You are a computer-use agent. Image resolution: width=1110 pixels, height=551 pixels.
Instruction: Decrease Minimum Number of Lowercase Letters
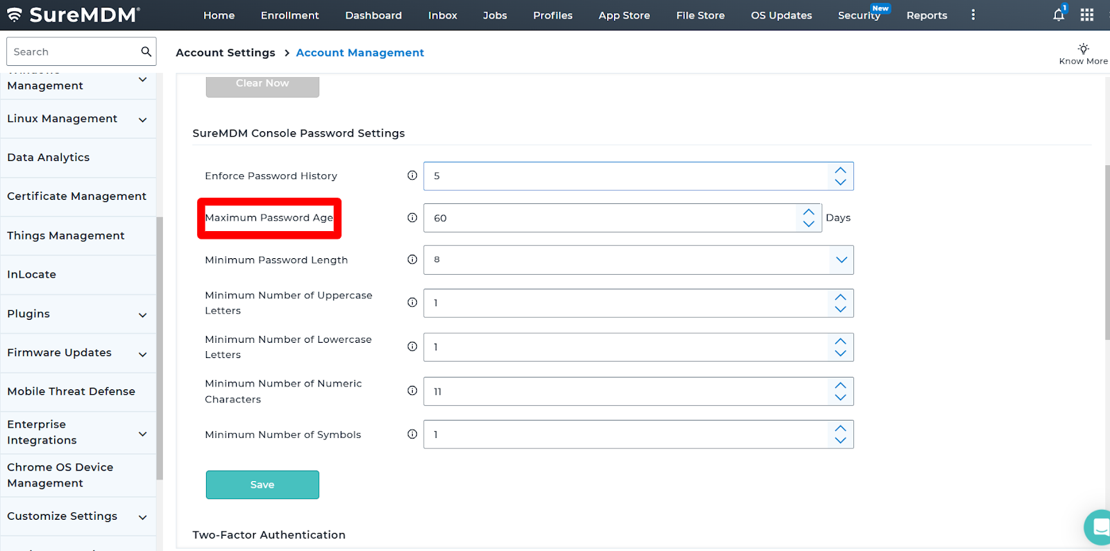[840, 353]
